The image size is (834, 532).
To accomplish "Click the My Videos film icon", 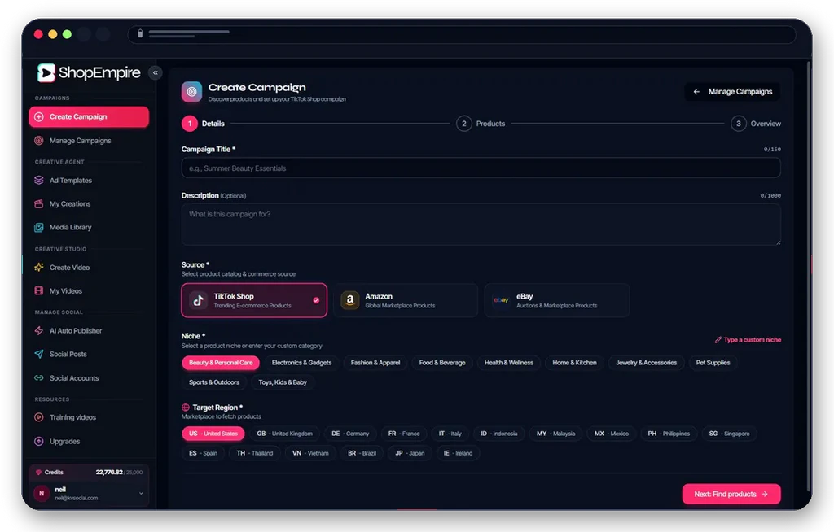I will pos(39,290).
